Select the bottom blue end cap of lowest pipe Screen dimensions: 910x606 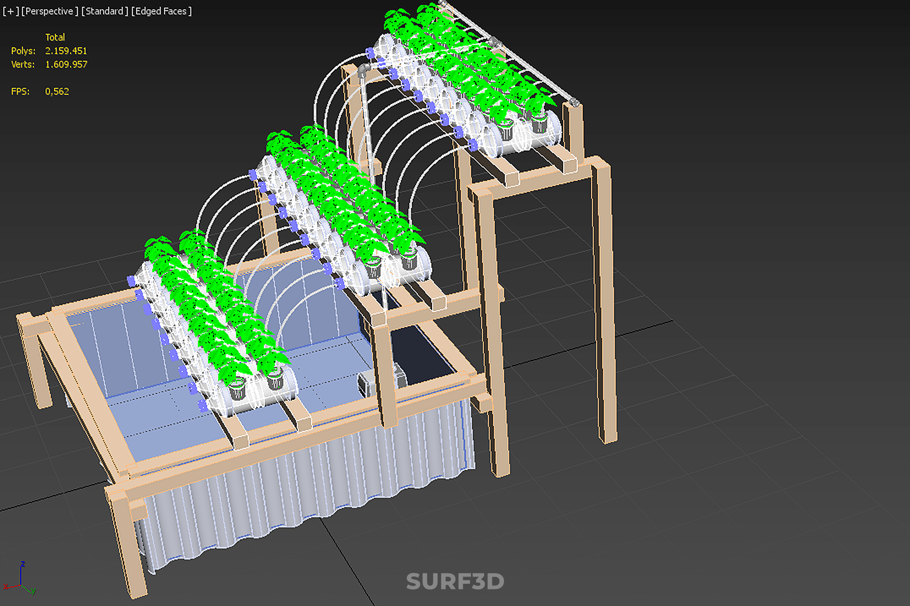pyautogui.click(x=203, y=406)
